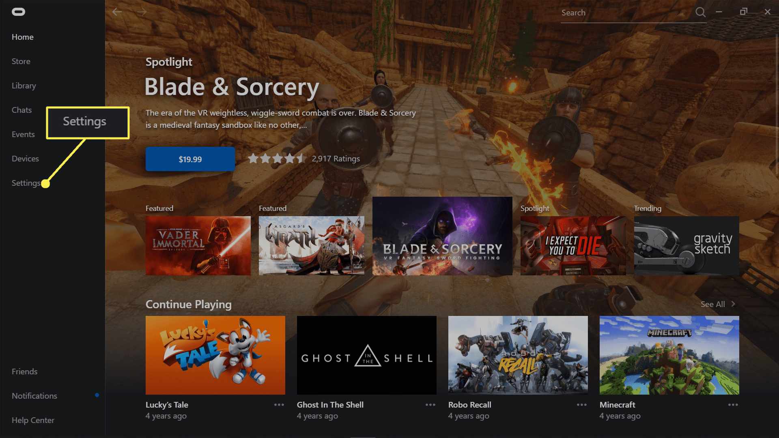Open Lucky's Tale game options
The height and width of the screenshot is (438, 779).
coord(279,404)
